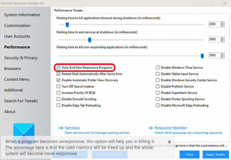Uncheck Disable Automatic Folder View Discovery
The image size is (231, 160).
pyautogui.click(x=58, y=80)
